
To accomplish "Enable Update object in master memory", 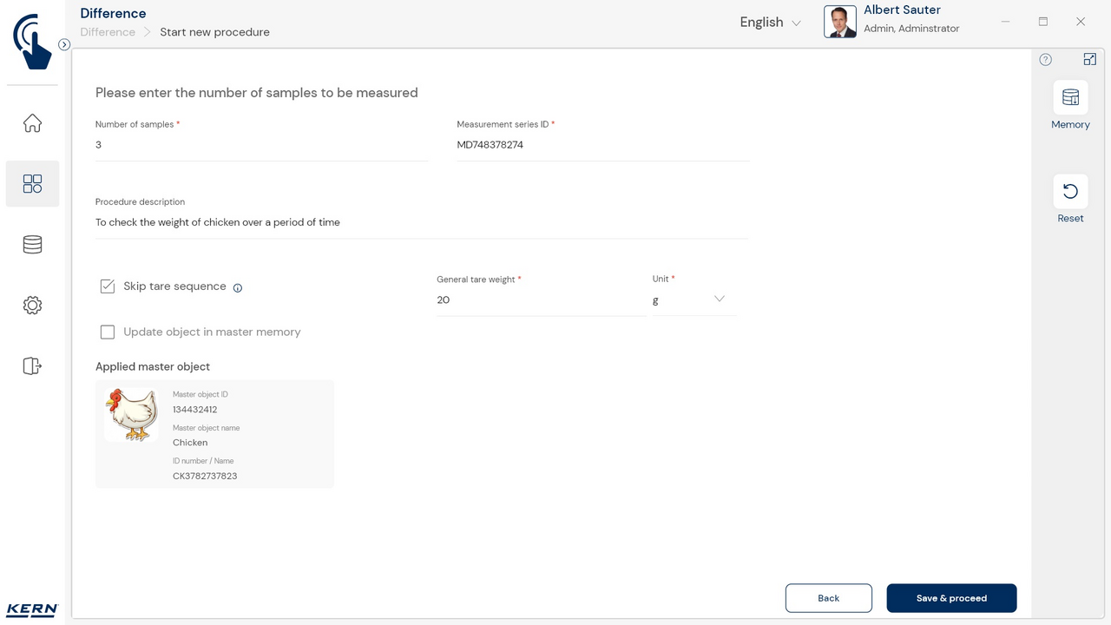I will pyautogui.click(x=108, y=332).
